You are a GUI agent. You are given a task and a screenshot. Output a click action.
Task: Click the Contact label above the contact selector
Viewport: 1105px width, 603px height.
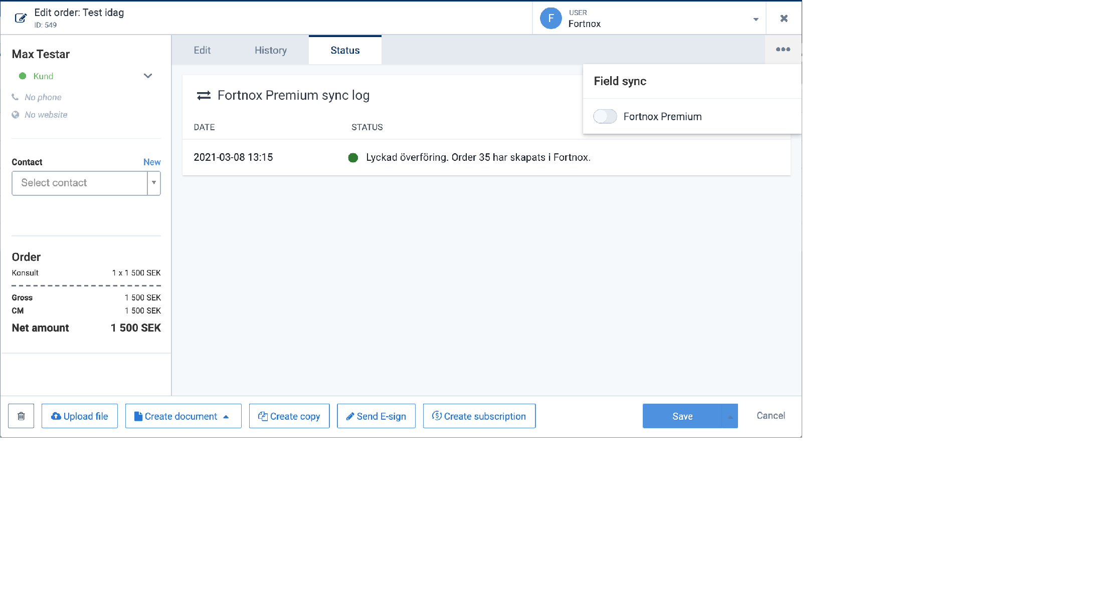27,162
